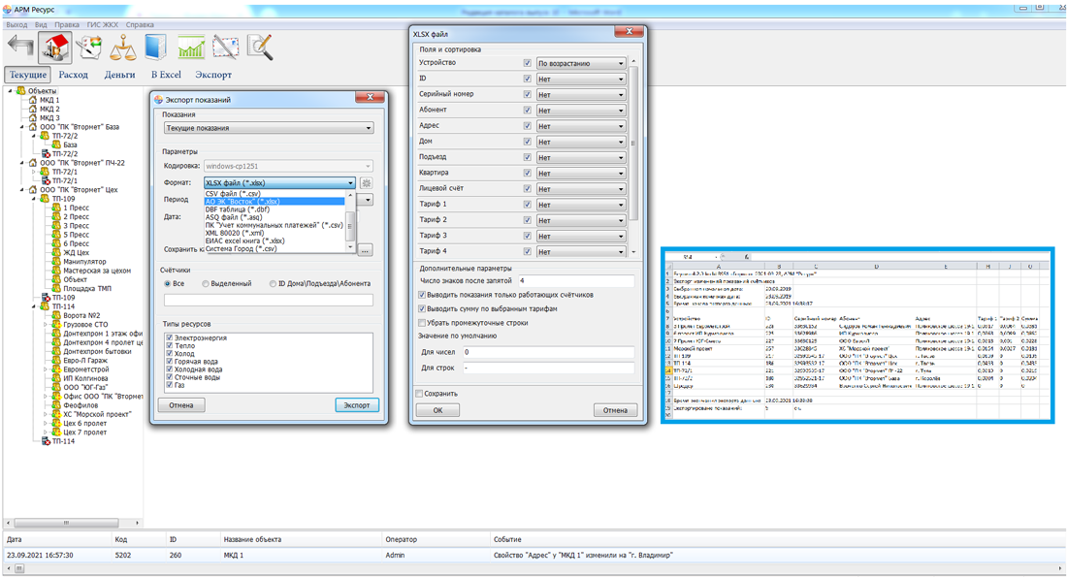1067x577 pixels.
Task: Click the document magnifier toolbar icon
Action: pos(259,47)
